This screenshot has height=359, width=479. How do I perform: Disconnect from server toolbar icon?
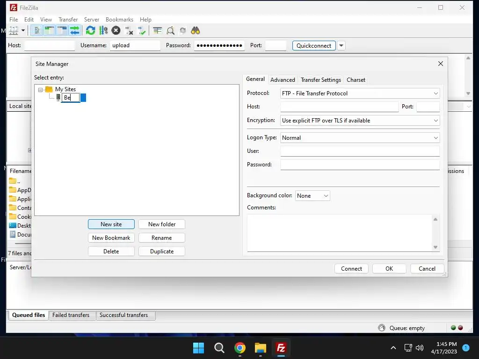click(x=129, y=30)
